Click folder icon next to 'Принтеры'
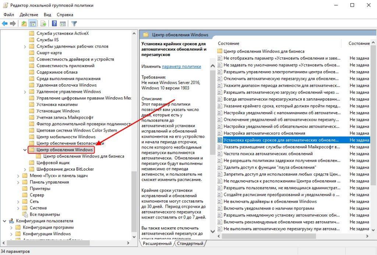This screenshot has height=255, width=377. click(x=25, y=189)
